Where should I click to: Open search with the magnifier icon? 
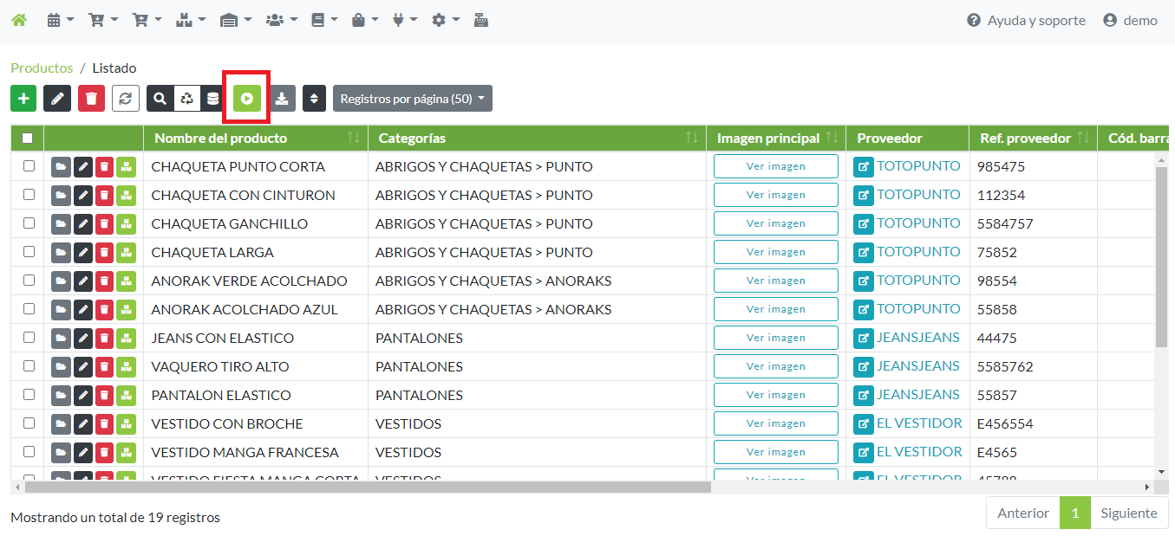tap(160, 99)
